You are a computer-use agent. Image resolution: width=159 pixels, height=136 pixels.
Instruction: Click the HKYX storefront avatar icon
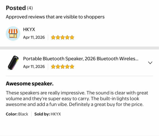(x=13, y=33)
